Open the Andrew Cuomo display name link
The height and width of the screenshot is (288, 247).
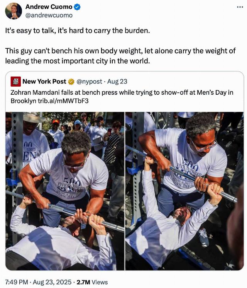[x=49, y=7]
